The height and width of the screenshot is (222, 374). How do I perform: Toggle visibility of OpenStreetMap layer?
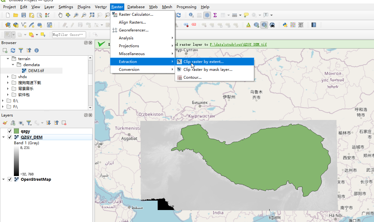pos(10,179)
